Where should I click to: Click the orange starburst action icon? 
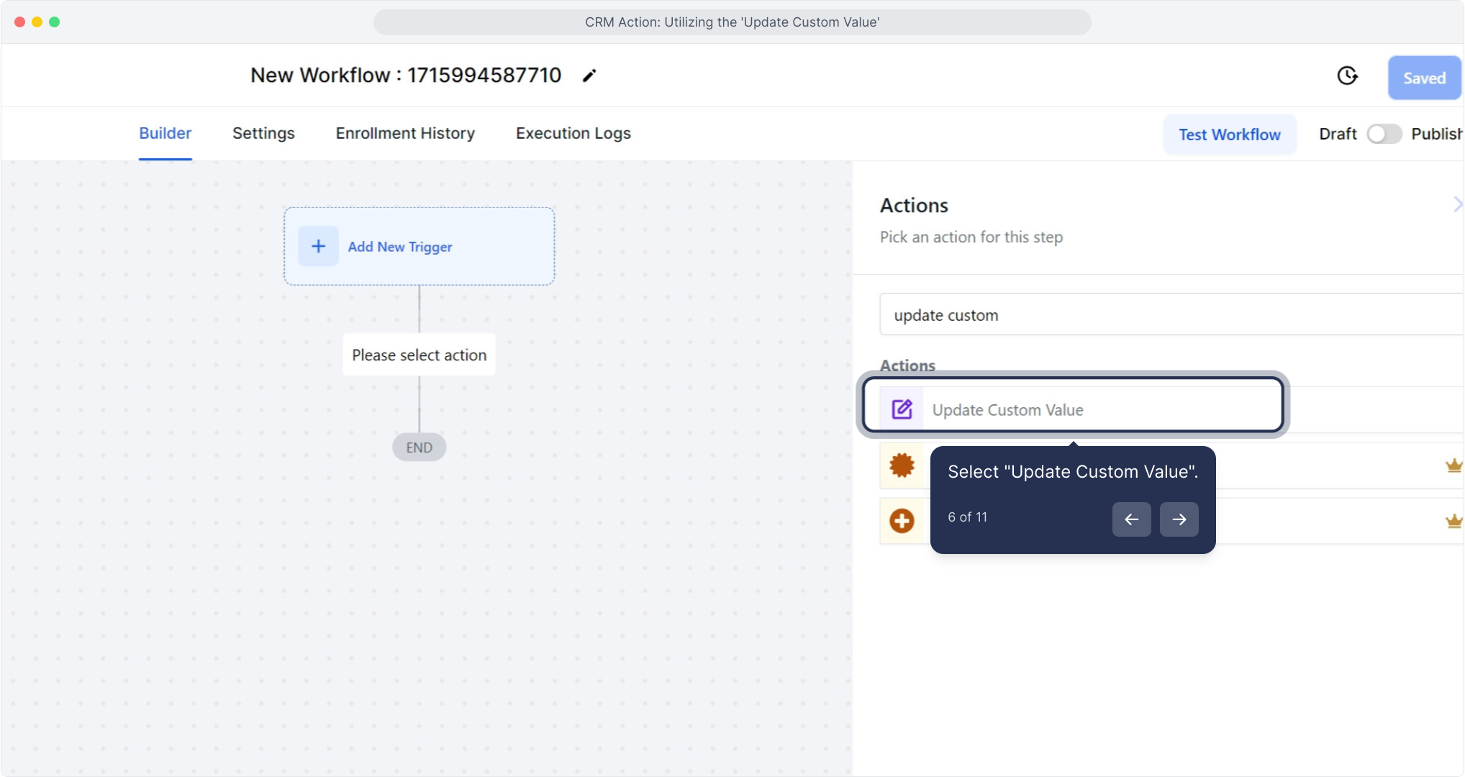(902, 465)
